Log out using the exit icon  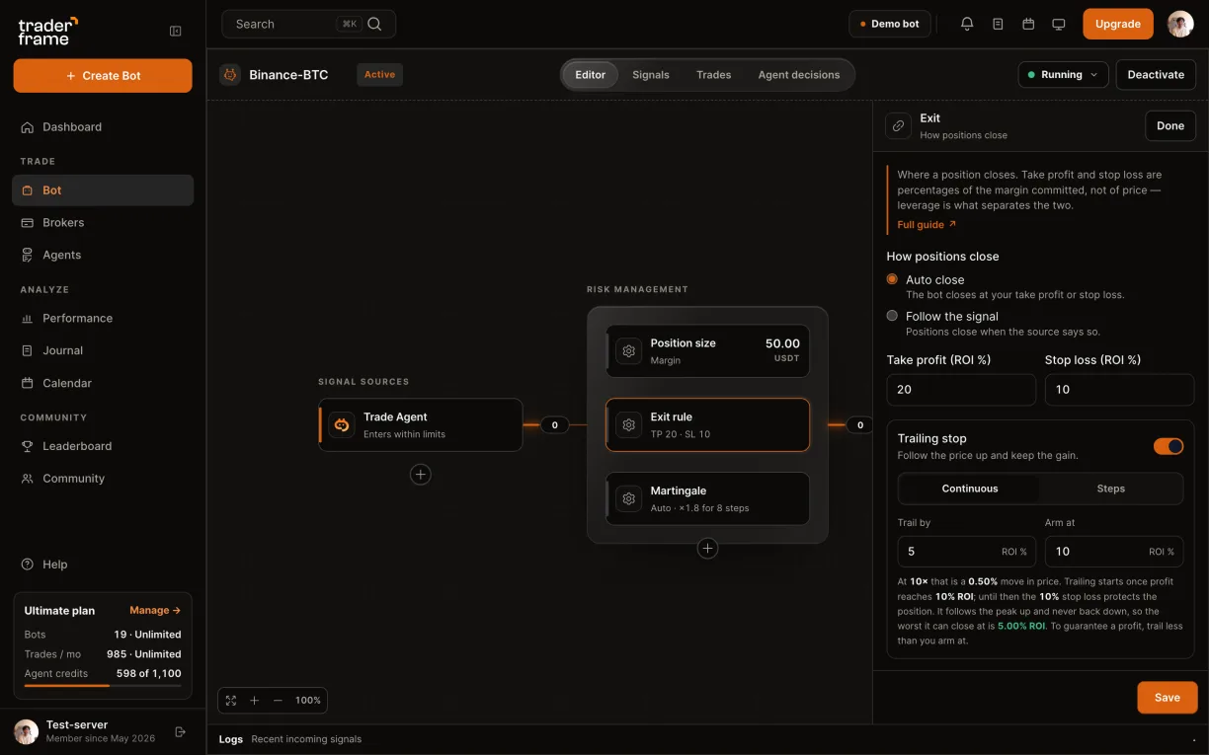180,731
